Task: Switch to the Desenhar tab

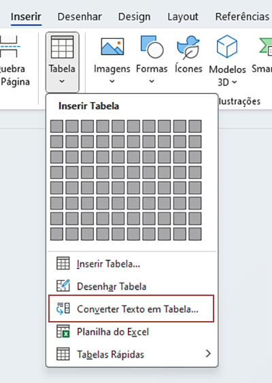Action: [x=80, y=17]
